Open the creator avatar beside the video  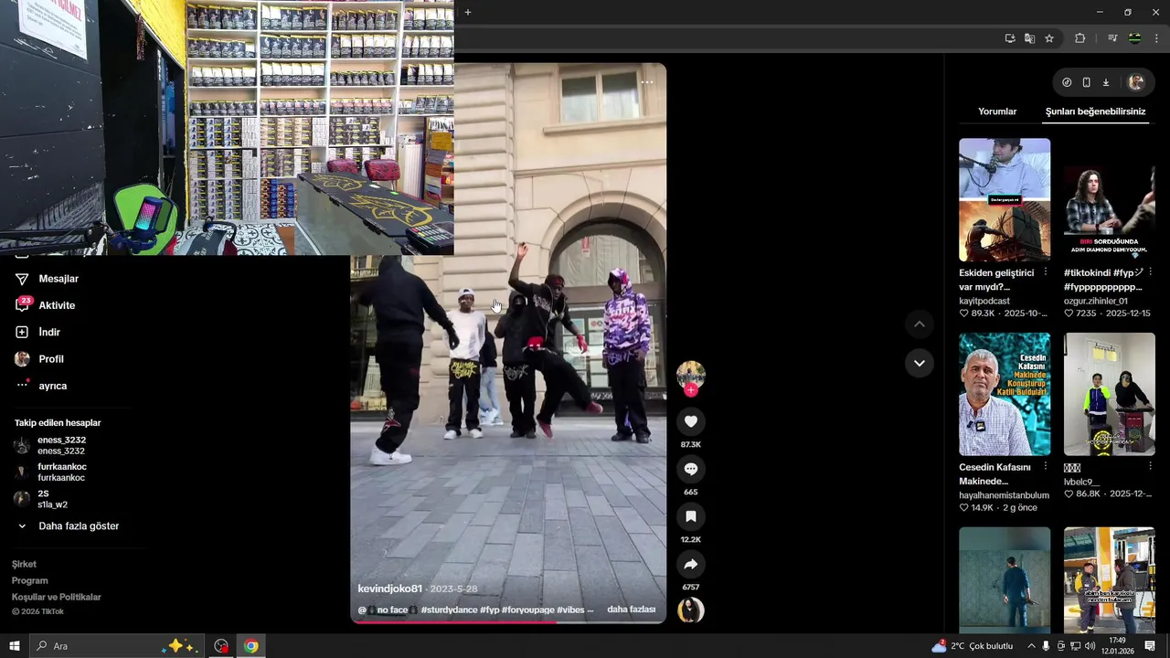pyautogui.click(x=690, y=375)
